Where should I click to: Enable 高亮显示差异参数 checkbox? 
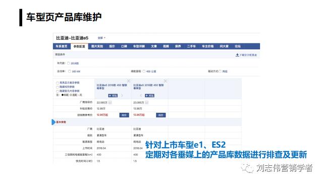[58, 83]
